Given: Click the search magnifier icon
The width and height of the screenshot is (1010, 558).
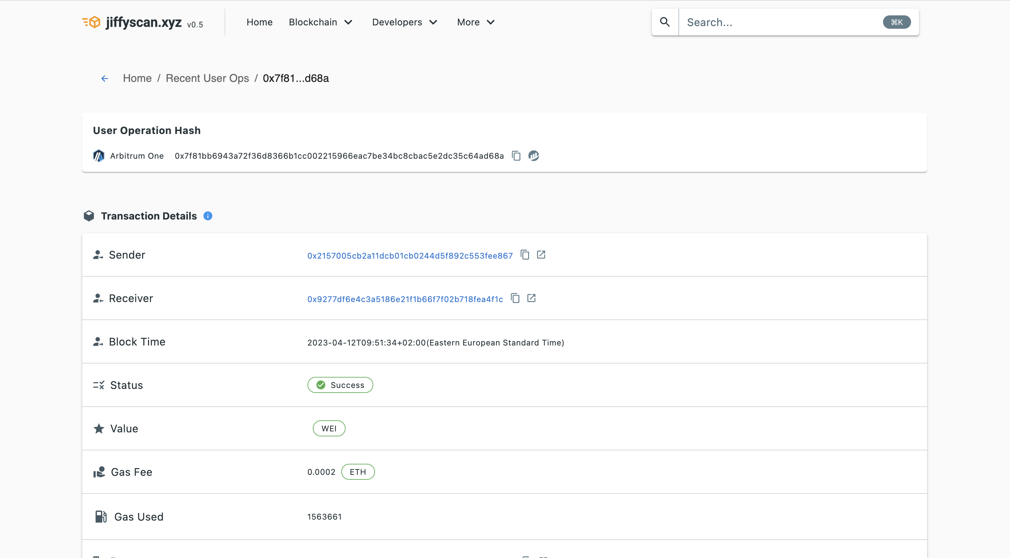Looking at the screenshot, I should 664,22.
